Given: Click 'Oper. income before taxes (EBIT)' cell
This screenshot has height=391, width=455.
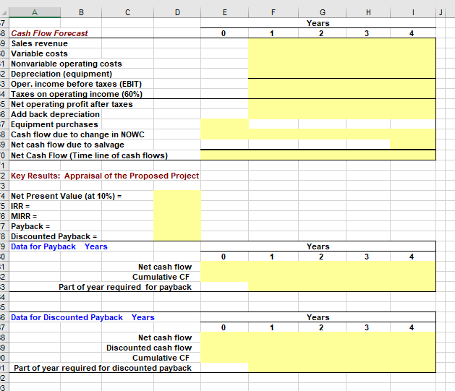Looking at the screenshot, I should pos(77,84).
